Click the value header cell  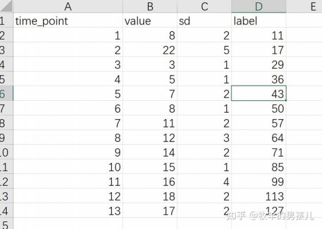tap(150, 21)
